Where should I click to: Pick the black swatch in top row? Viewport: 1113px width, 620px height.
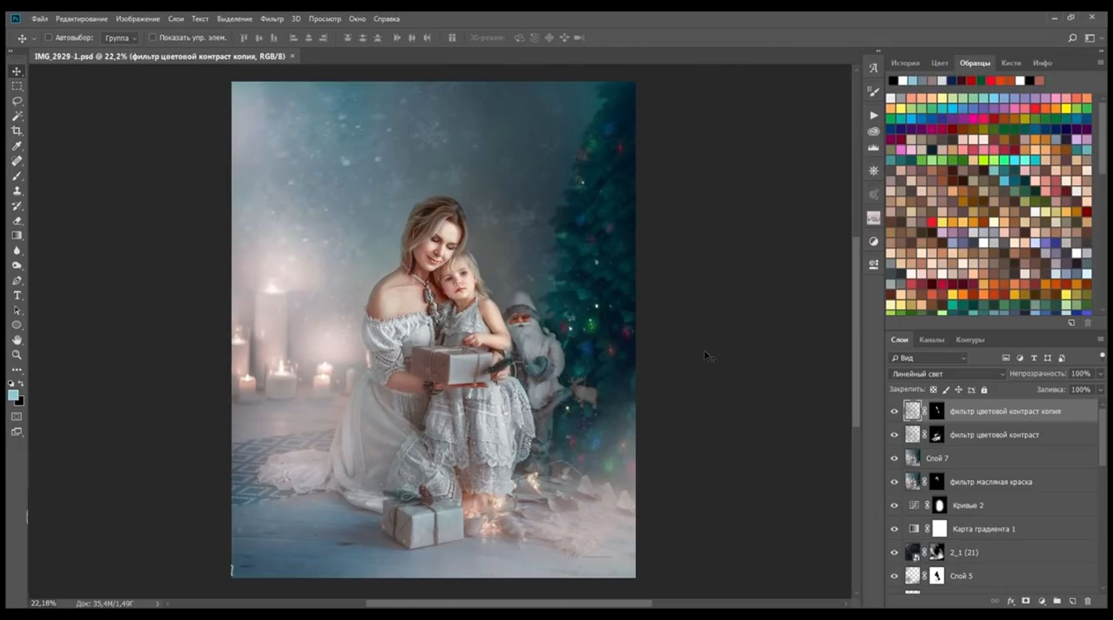(893, 81)
